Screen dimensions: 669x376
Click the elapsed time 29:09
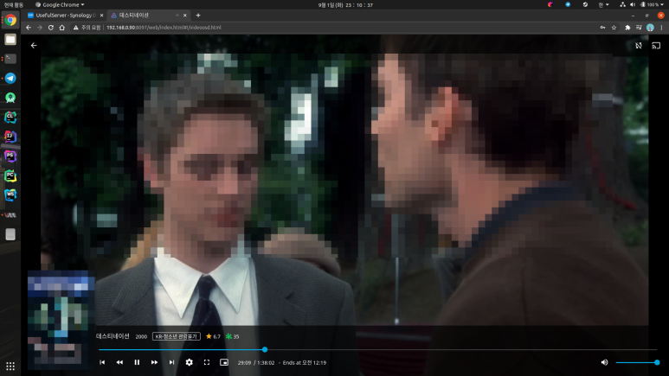[244, 363]
